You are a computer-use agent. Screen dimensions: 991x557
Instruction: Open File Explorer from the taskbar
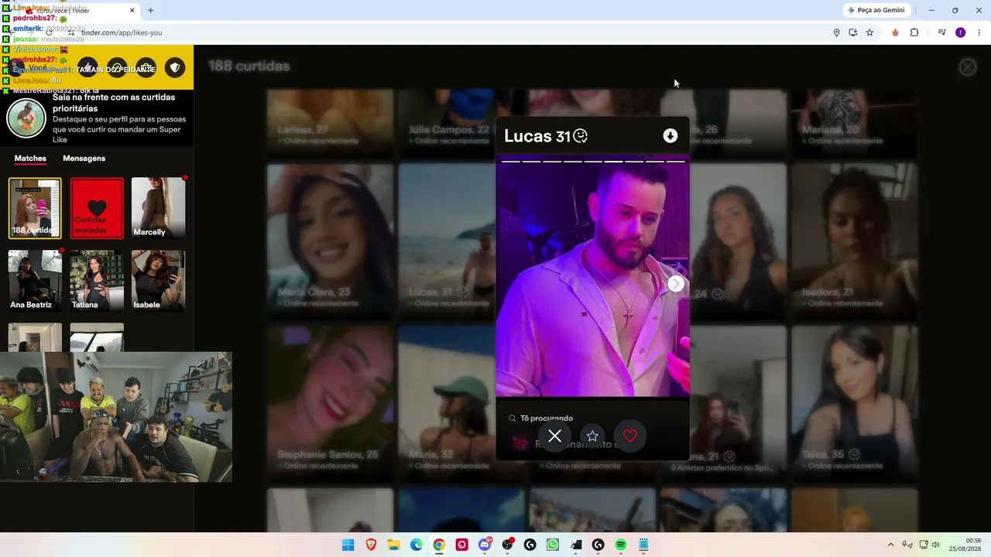393,545
